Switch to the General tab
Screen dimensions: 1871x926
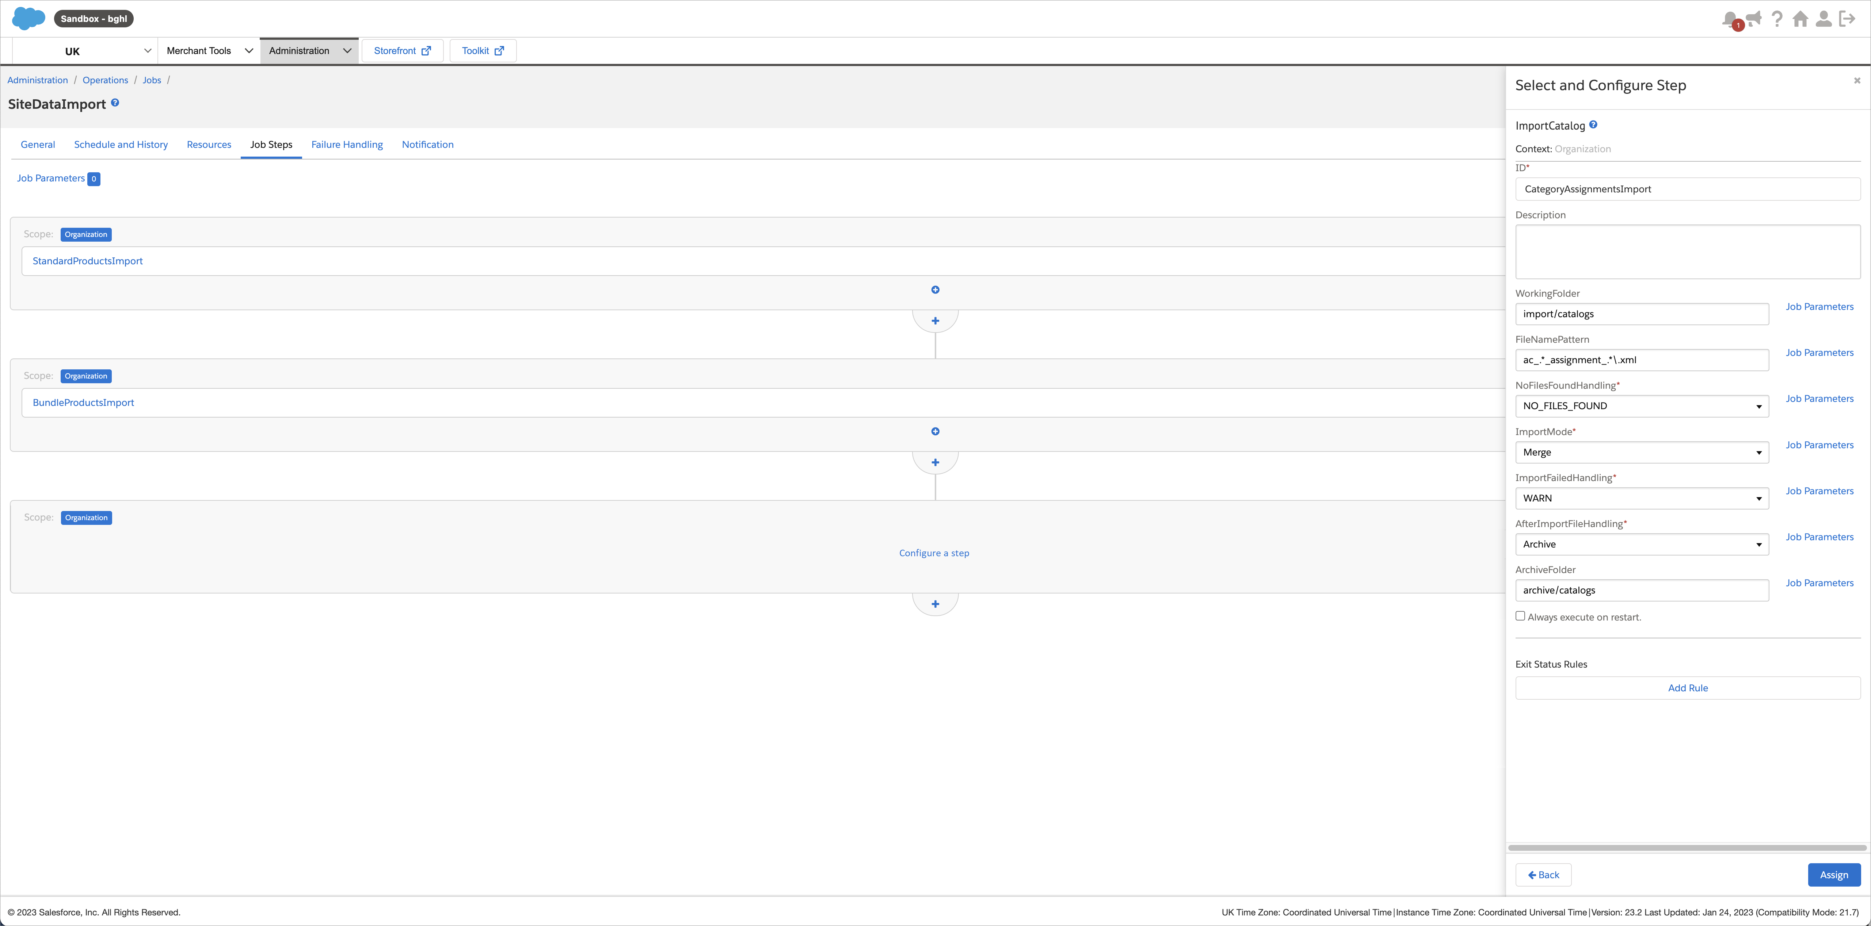point(38,145)
